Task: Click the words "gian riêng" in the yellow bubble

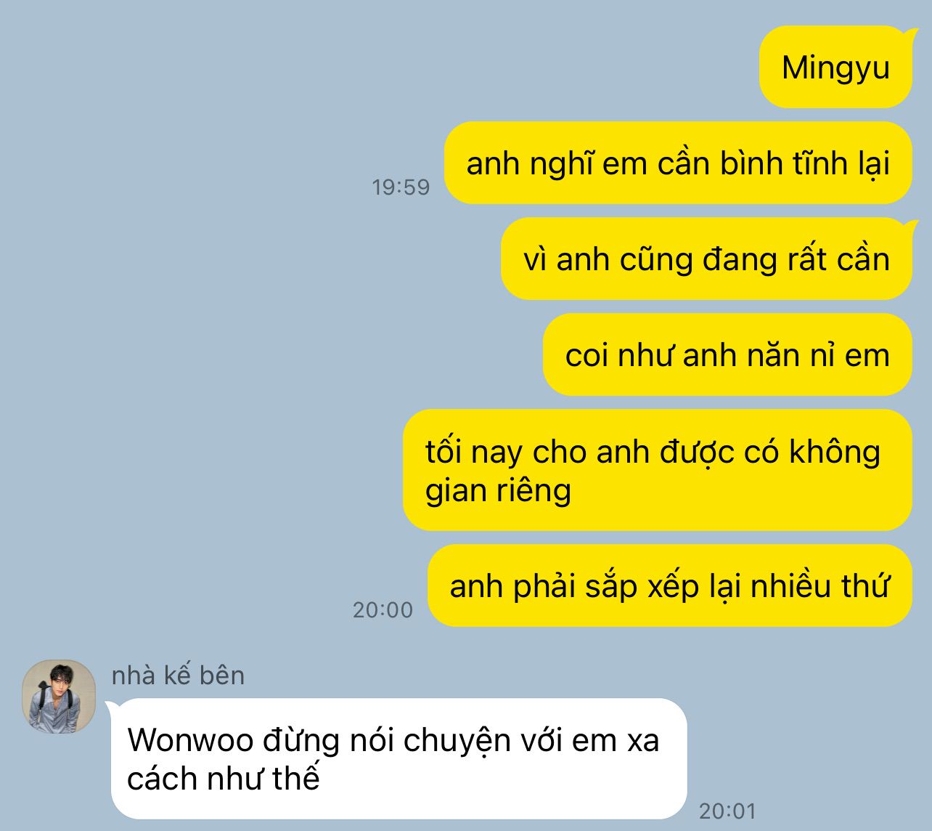Action: tap(498, 490)
